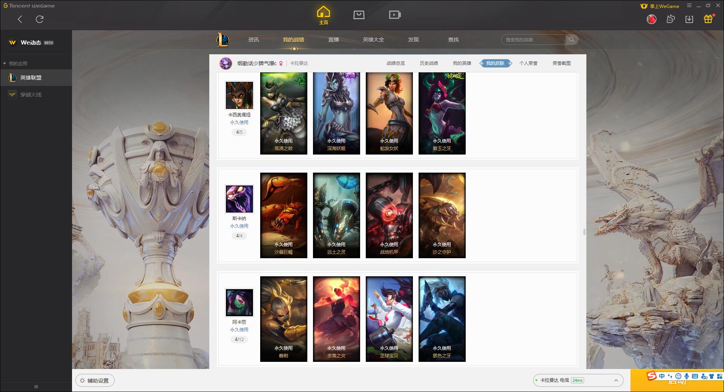
Task: Open the 我的战绩 tab
Action: tap(293, 40)
